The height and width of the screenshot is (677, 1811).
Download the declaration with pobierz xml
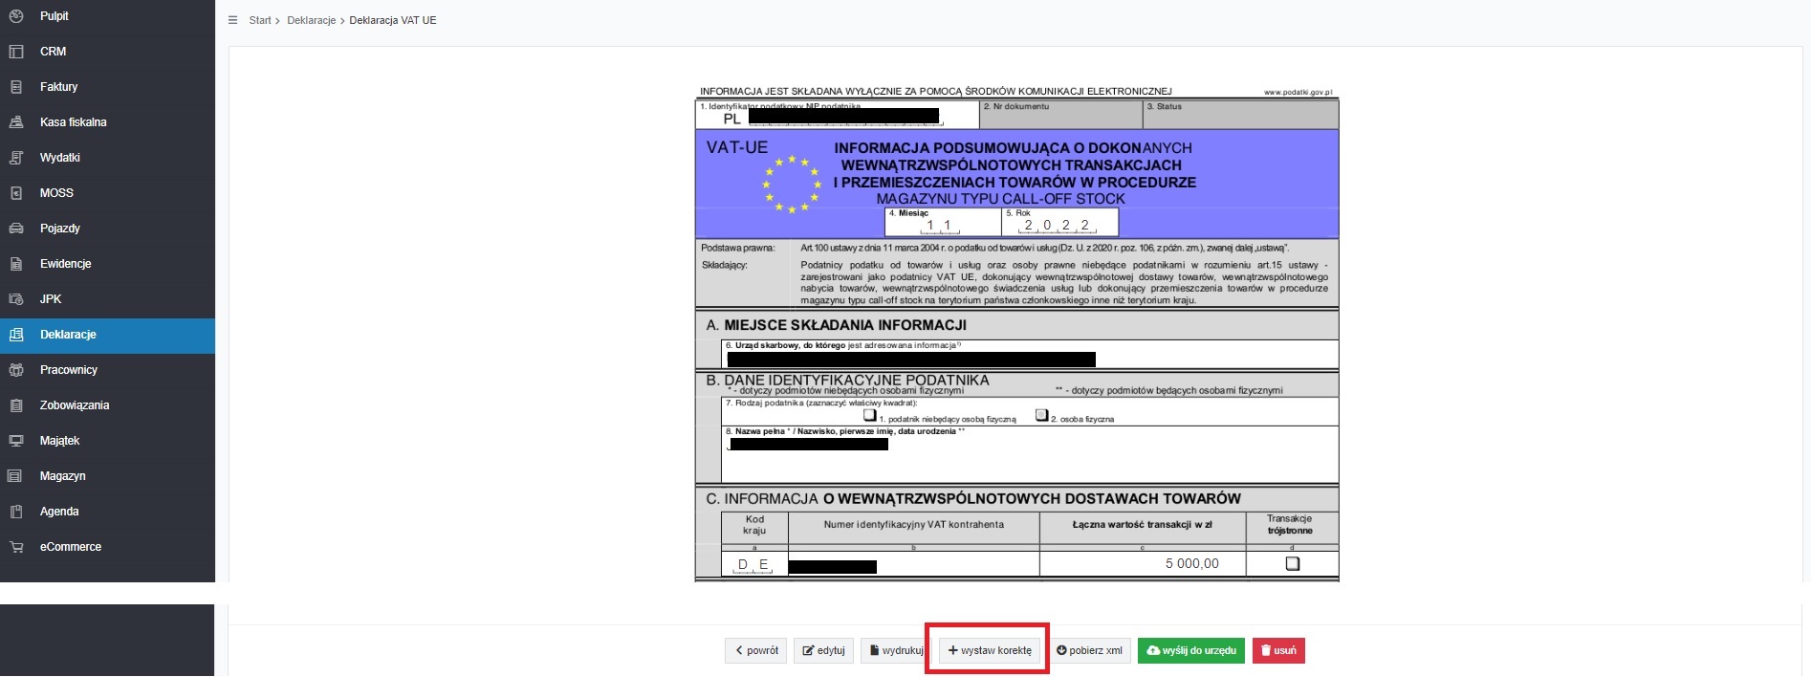tap(1089, 650)
